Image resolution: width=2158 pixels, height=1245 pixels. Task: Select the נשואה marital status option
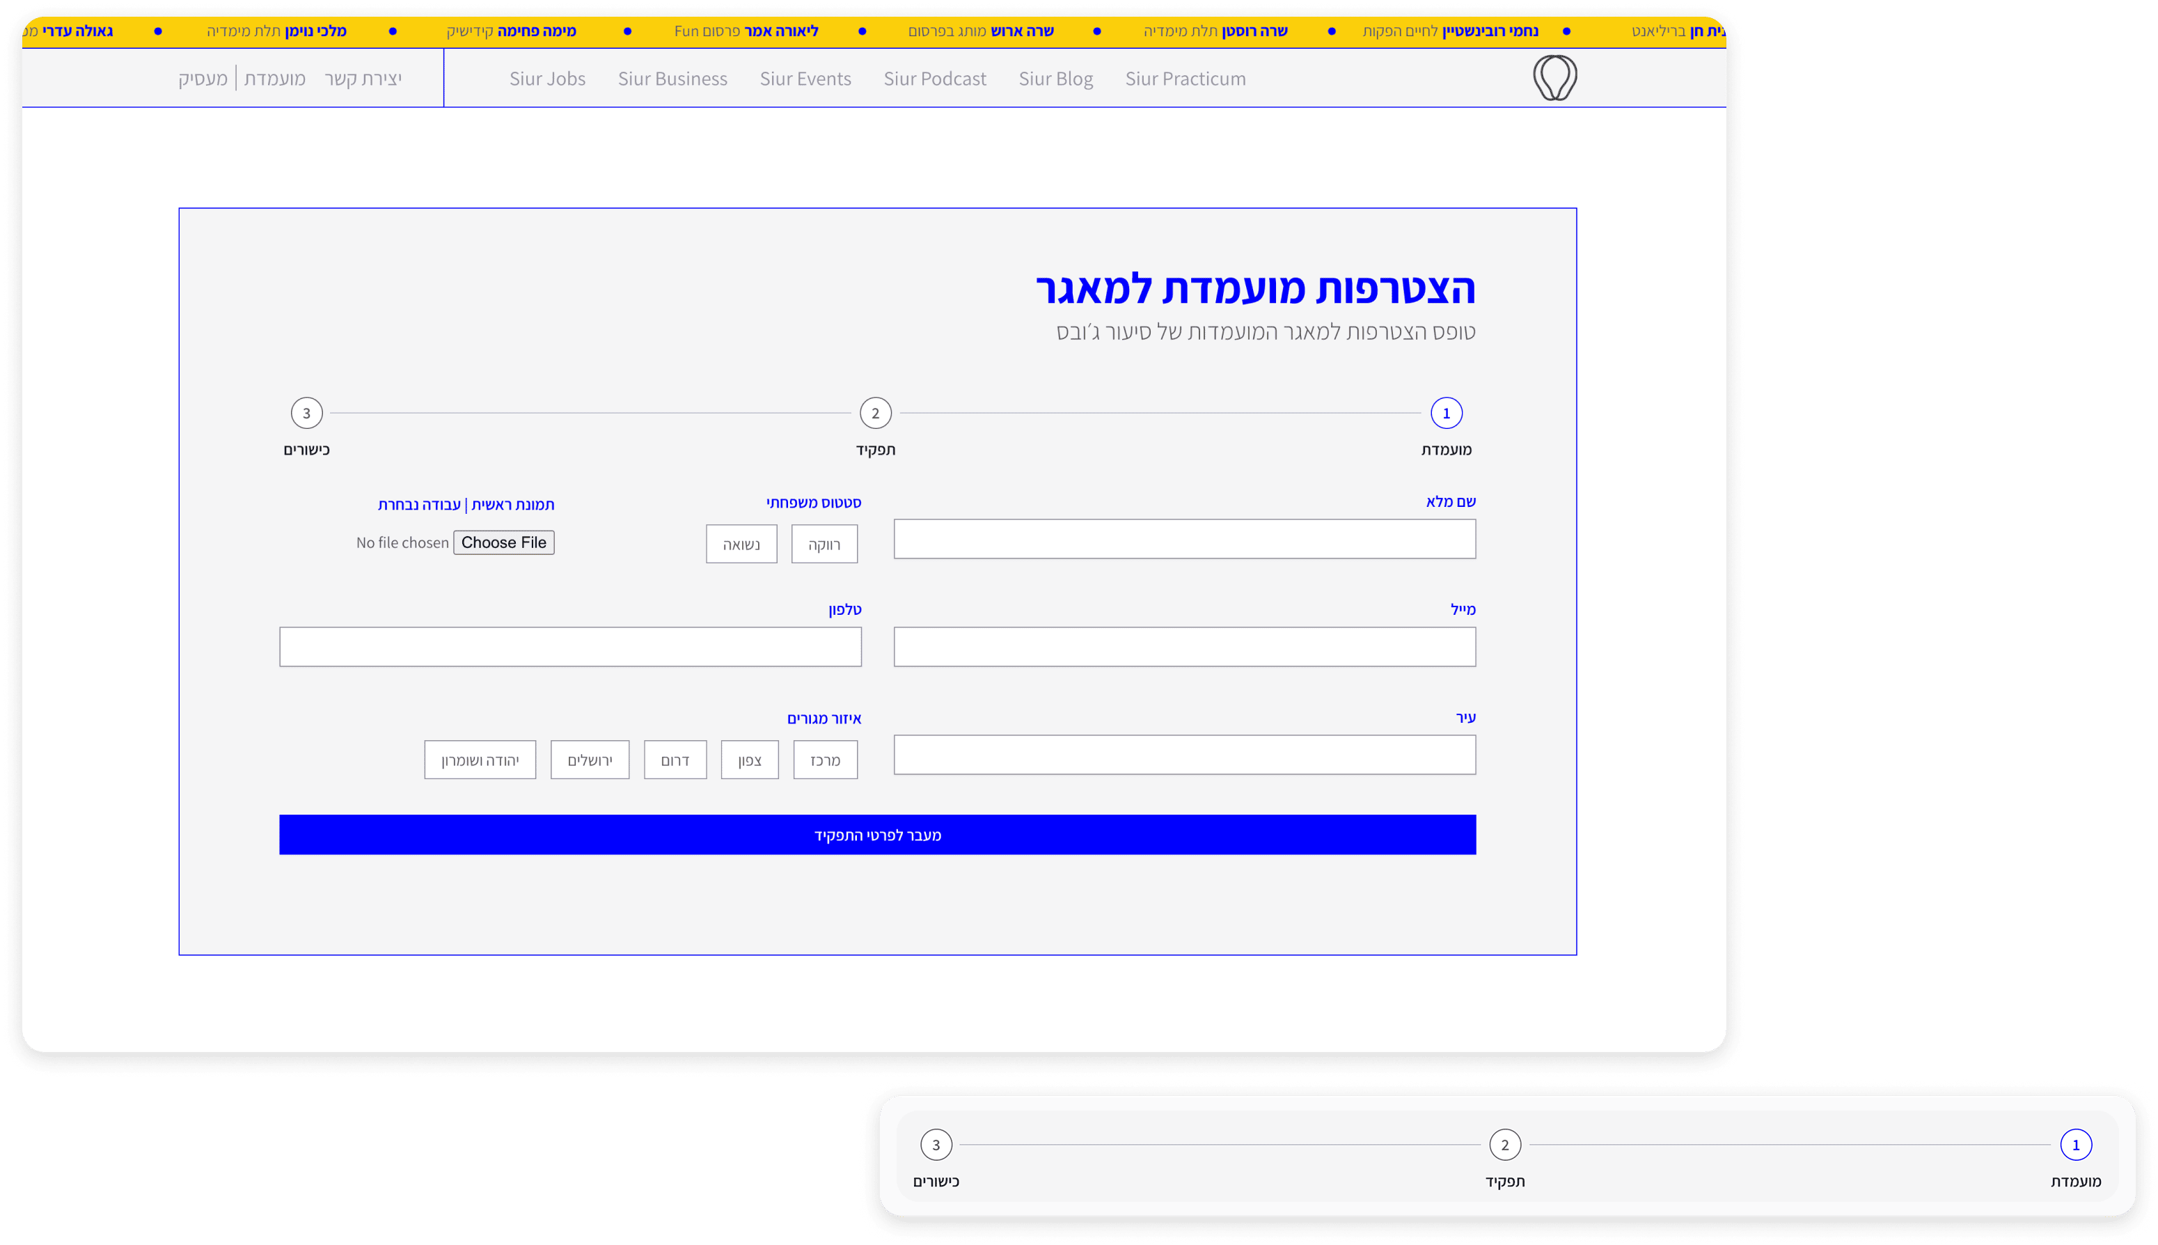741,545
